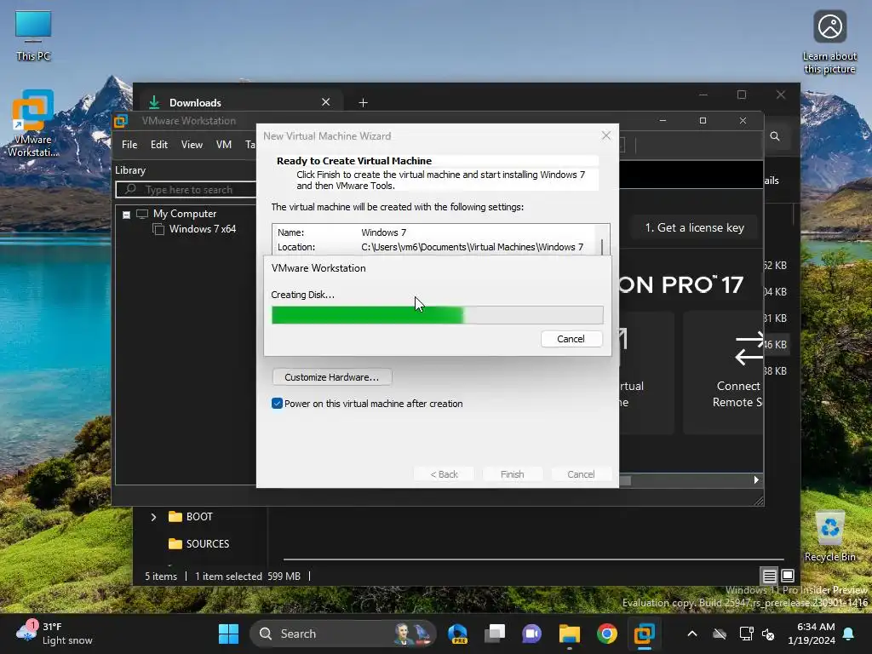
Task: Open notification bell in system tray
Action: [x=849, y=634]
